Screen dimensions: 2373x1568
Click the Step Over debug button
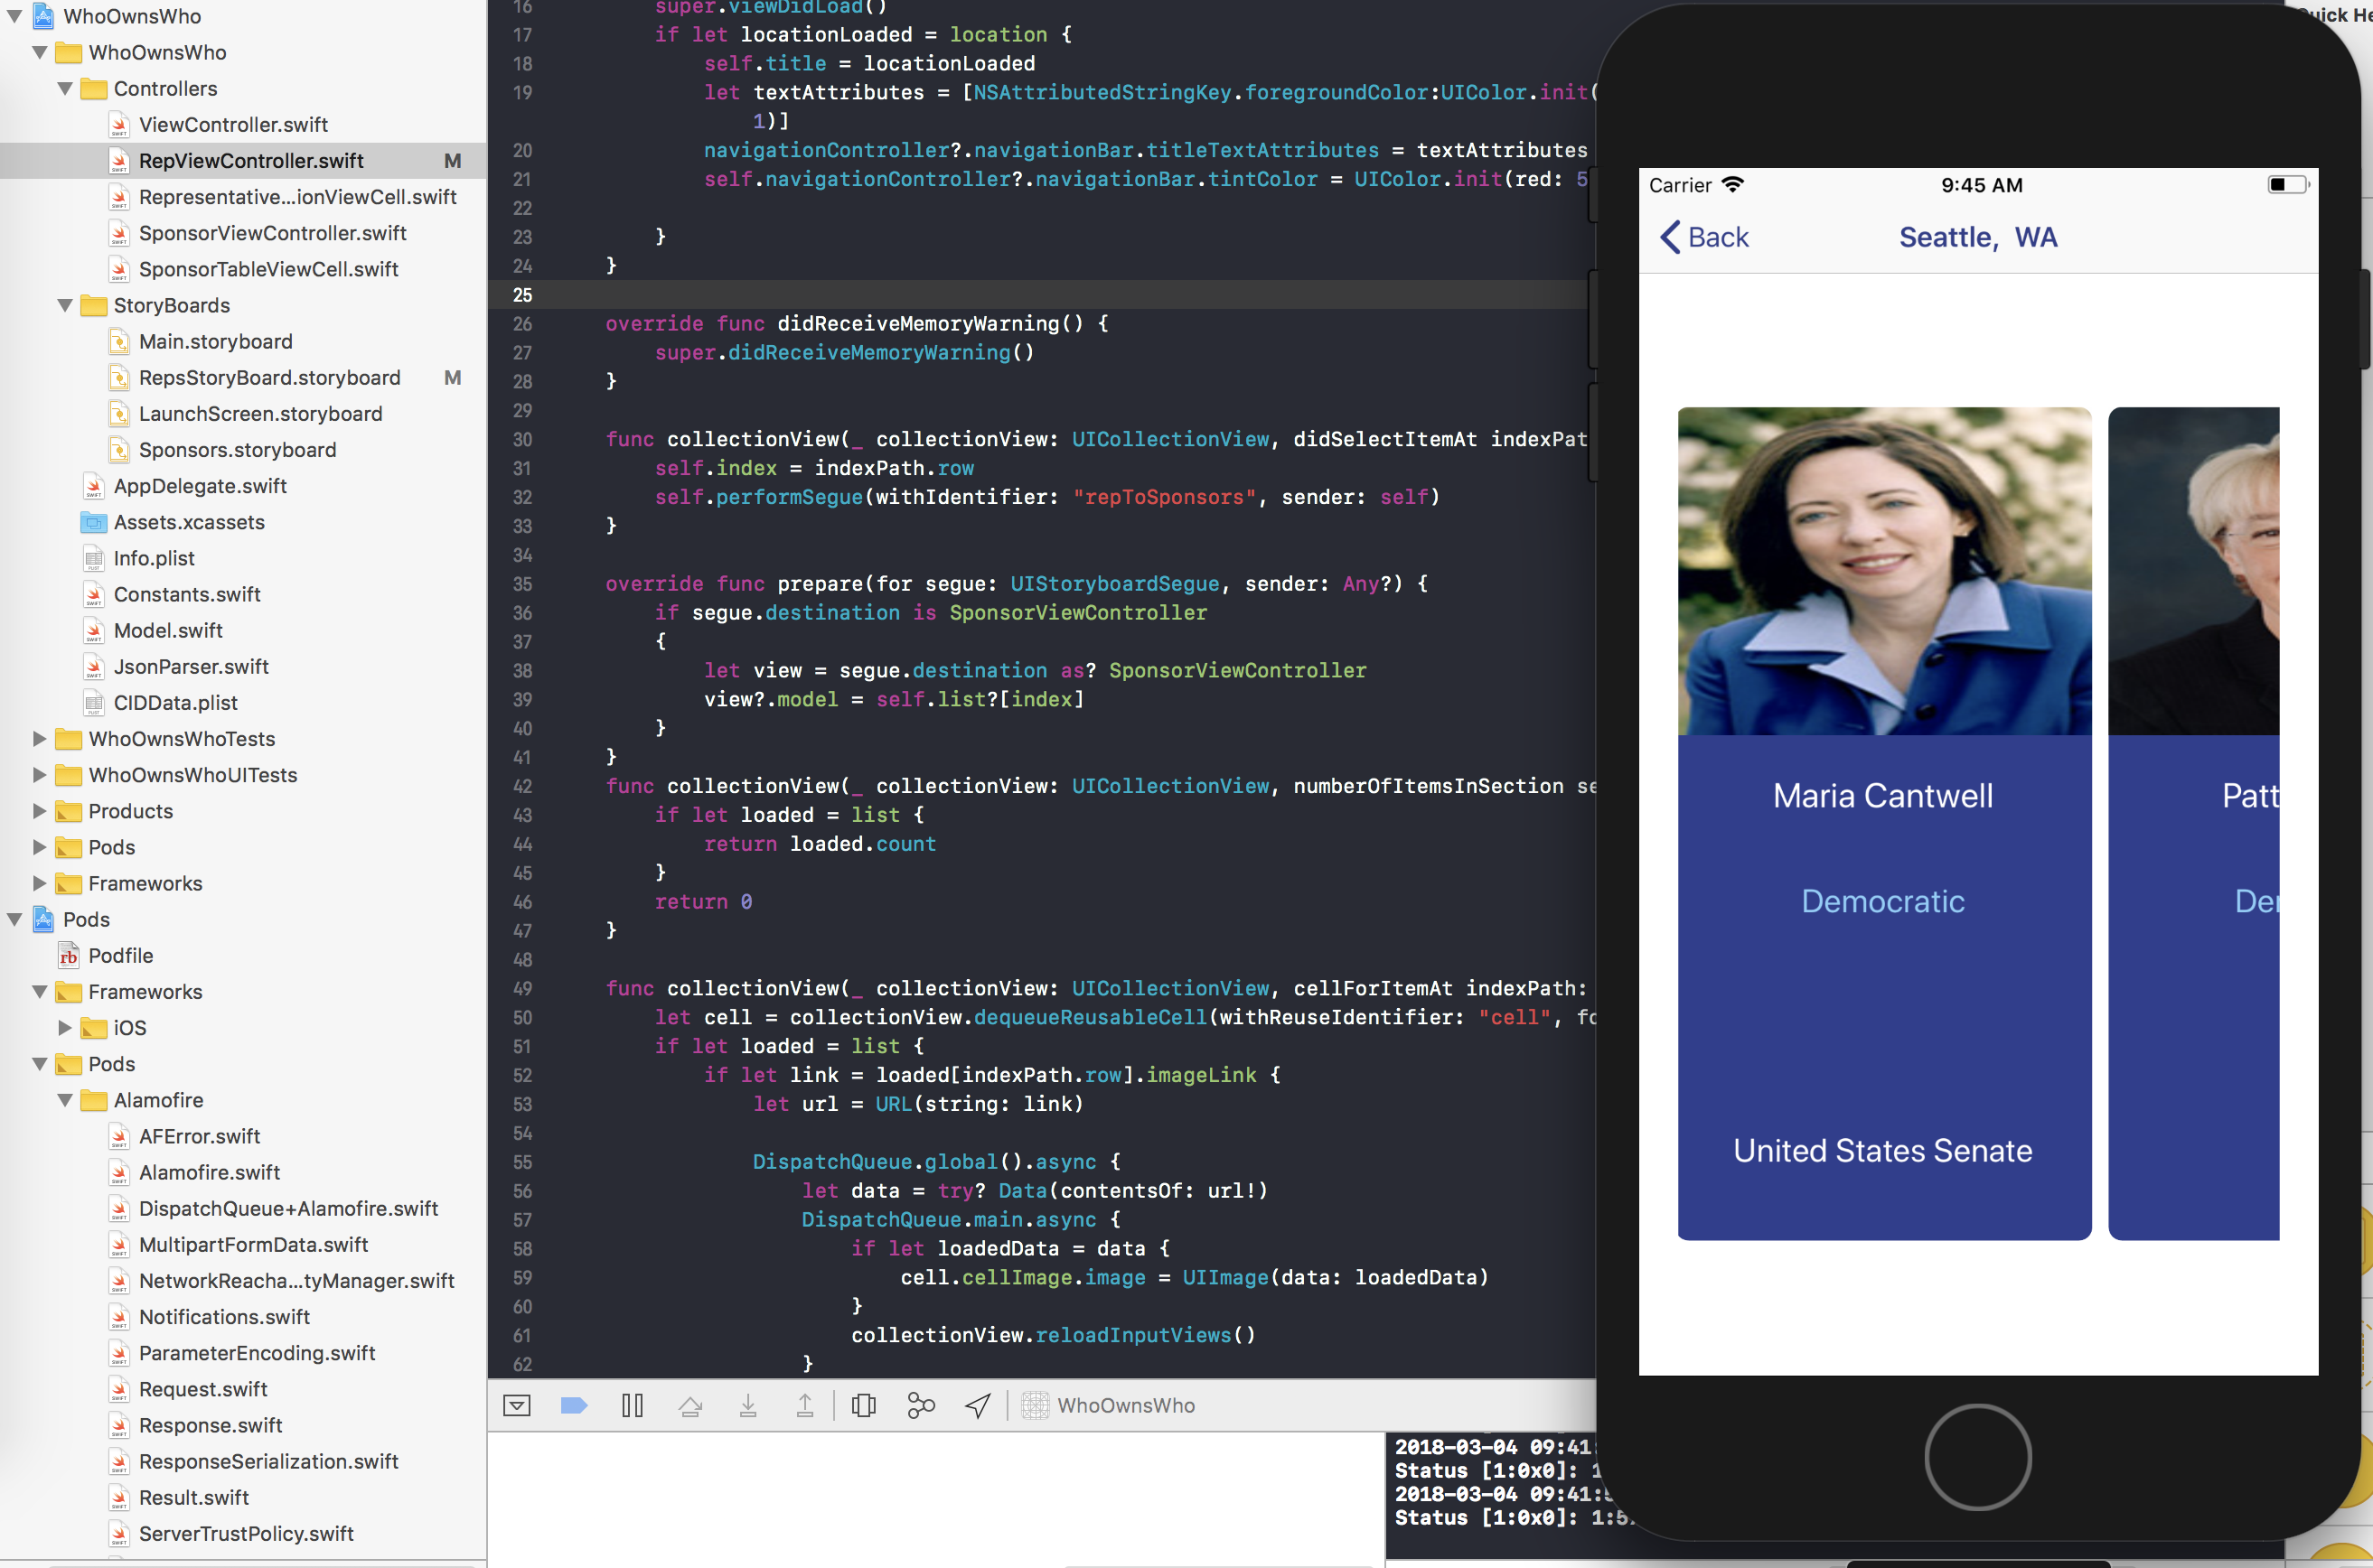pos(690,1405)
